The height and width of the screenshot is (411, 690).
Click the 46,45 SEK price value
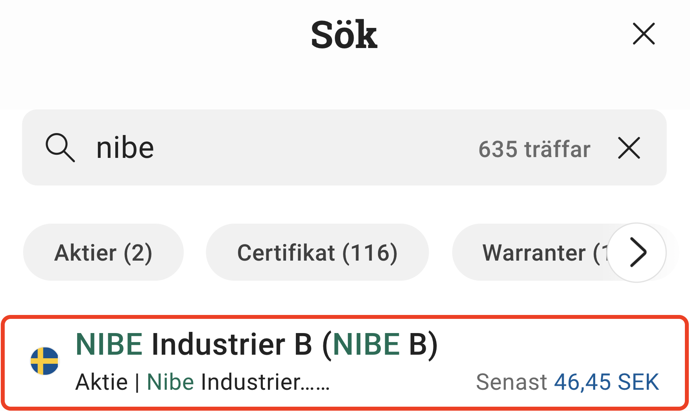tap(606, 382)
